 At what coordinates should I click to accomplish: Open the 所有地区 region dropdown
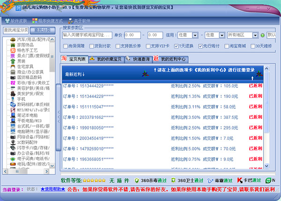coord(255,35)
